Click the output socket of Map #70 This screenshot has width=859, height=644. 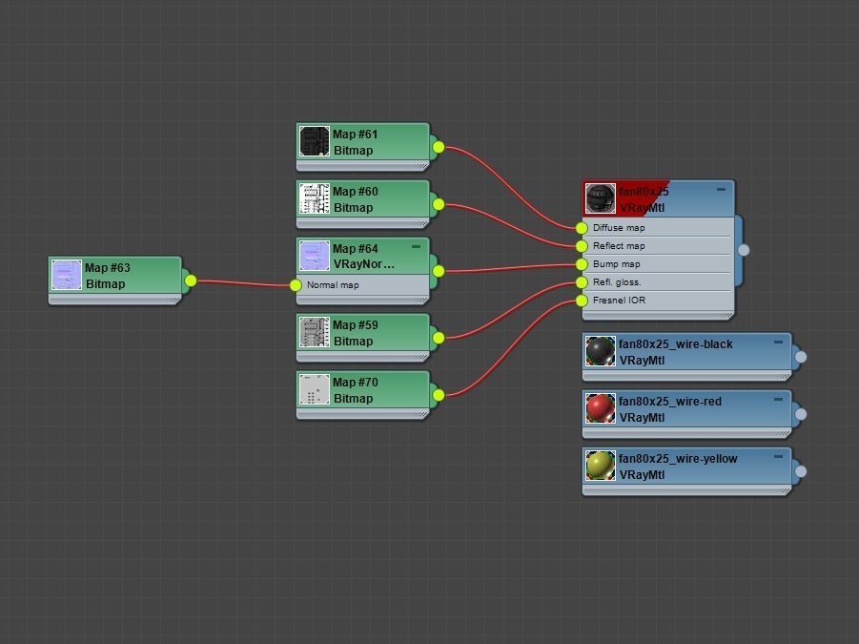click(439, 395)
